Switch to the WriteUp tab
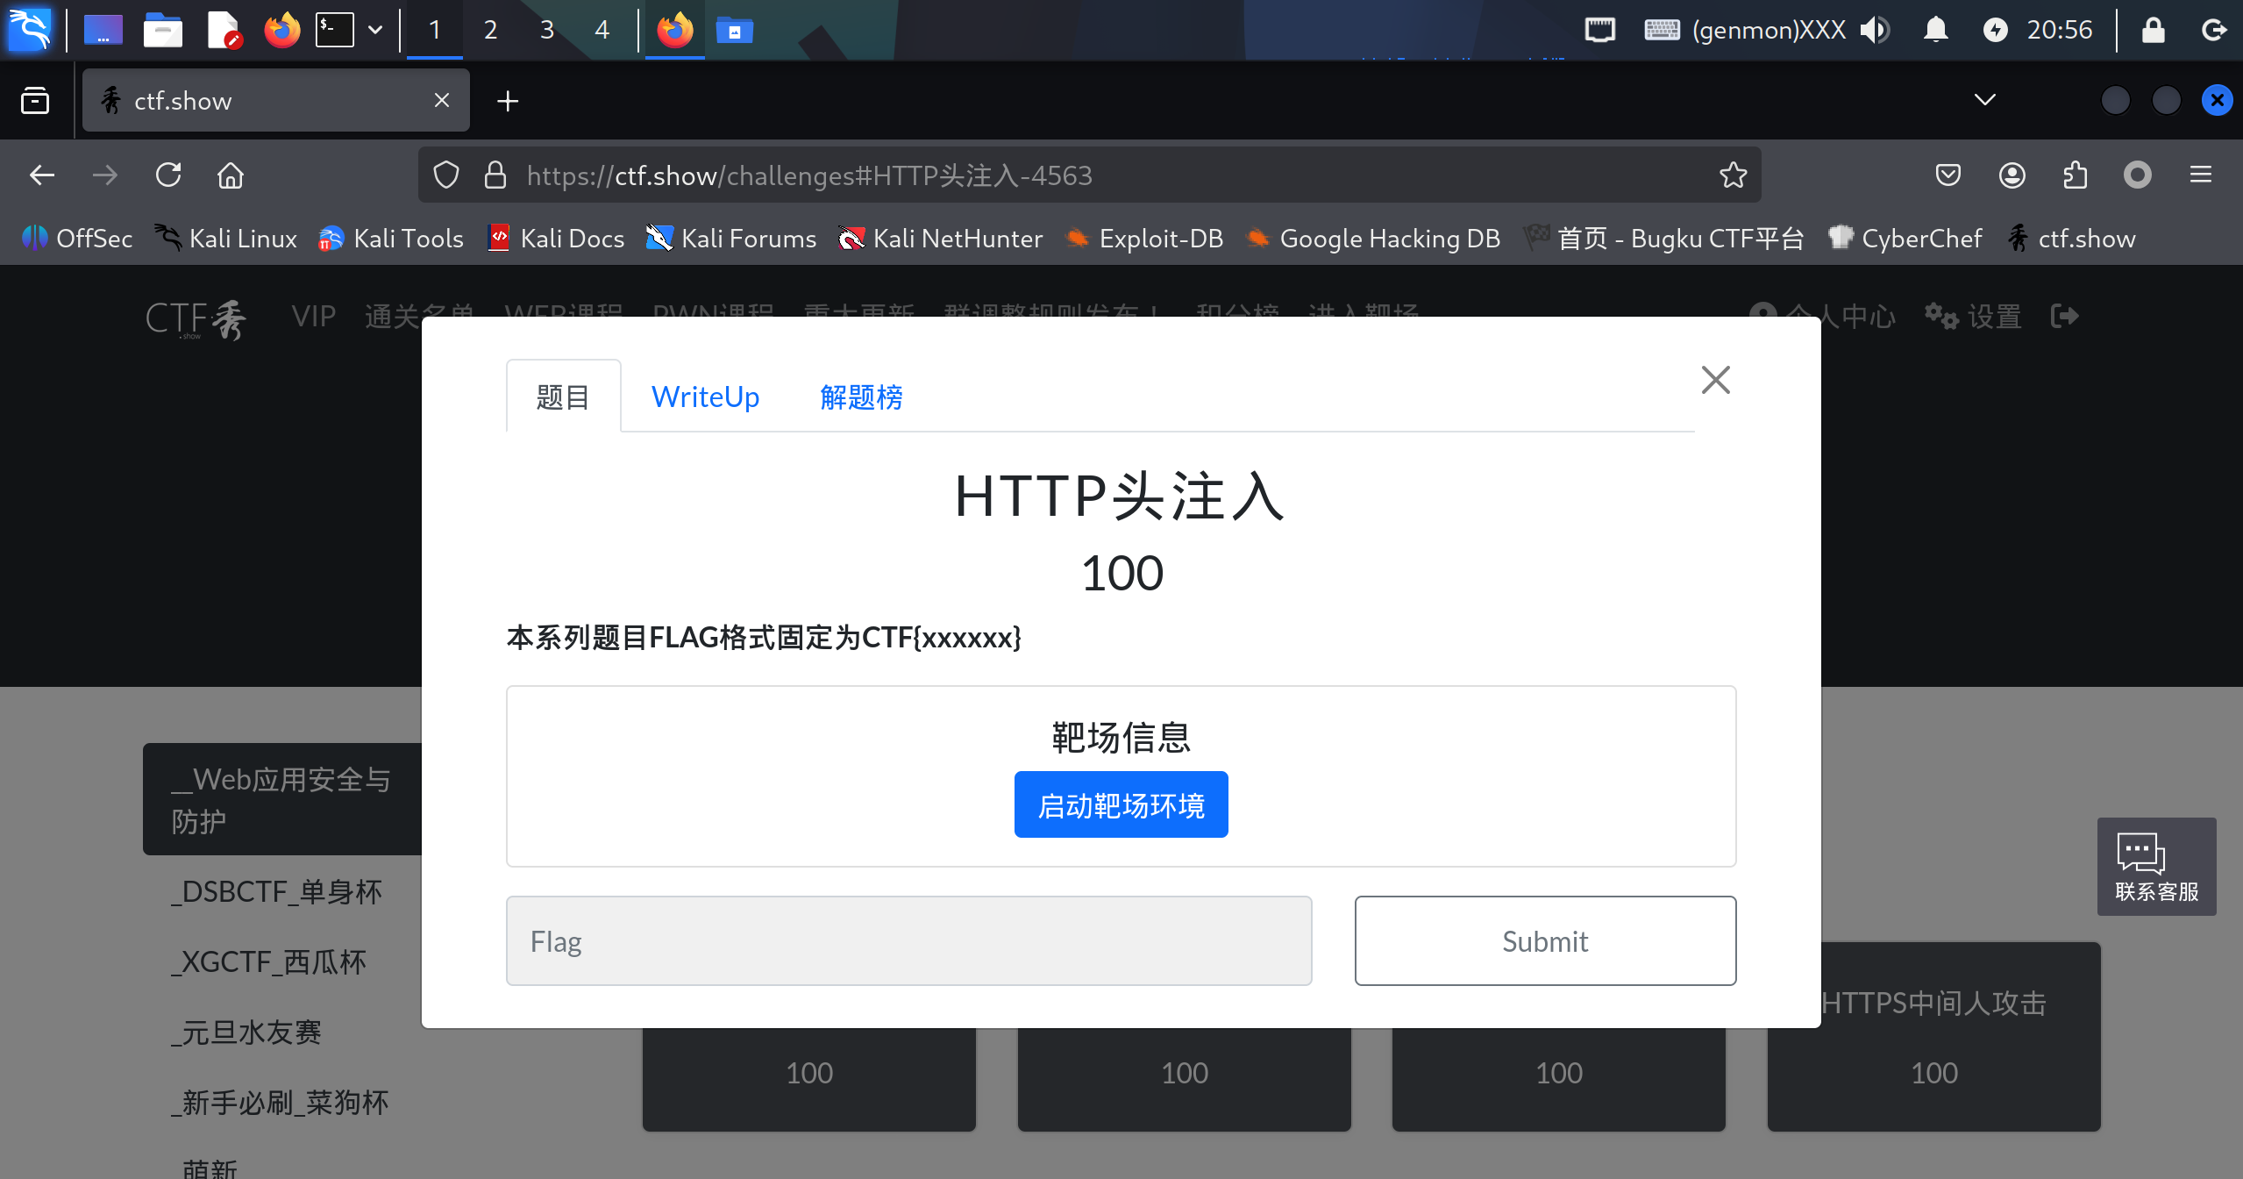The width and height of the screenshot is (2243, 1179). tap(705, 396)
